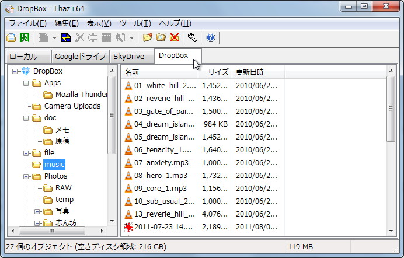Collapse the DropBox root tree node
The image size is (404, 258).
tap(15, 71)
